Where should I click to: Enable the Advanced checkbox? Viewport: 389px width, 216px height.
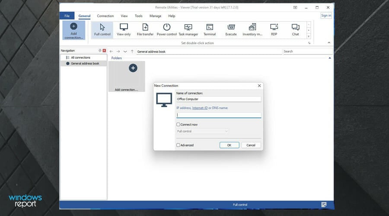(178, 145)
